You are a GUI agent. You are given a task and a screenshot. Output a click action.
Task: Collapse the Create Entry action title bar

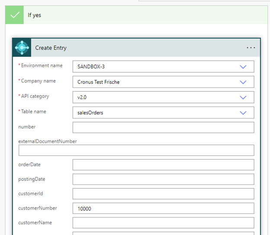130,48
